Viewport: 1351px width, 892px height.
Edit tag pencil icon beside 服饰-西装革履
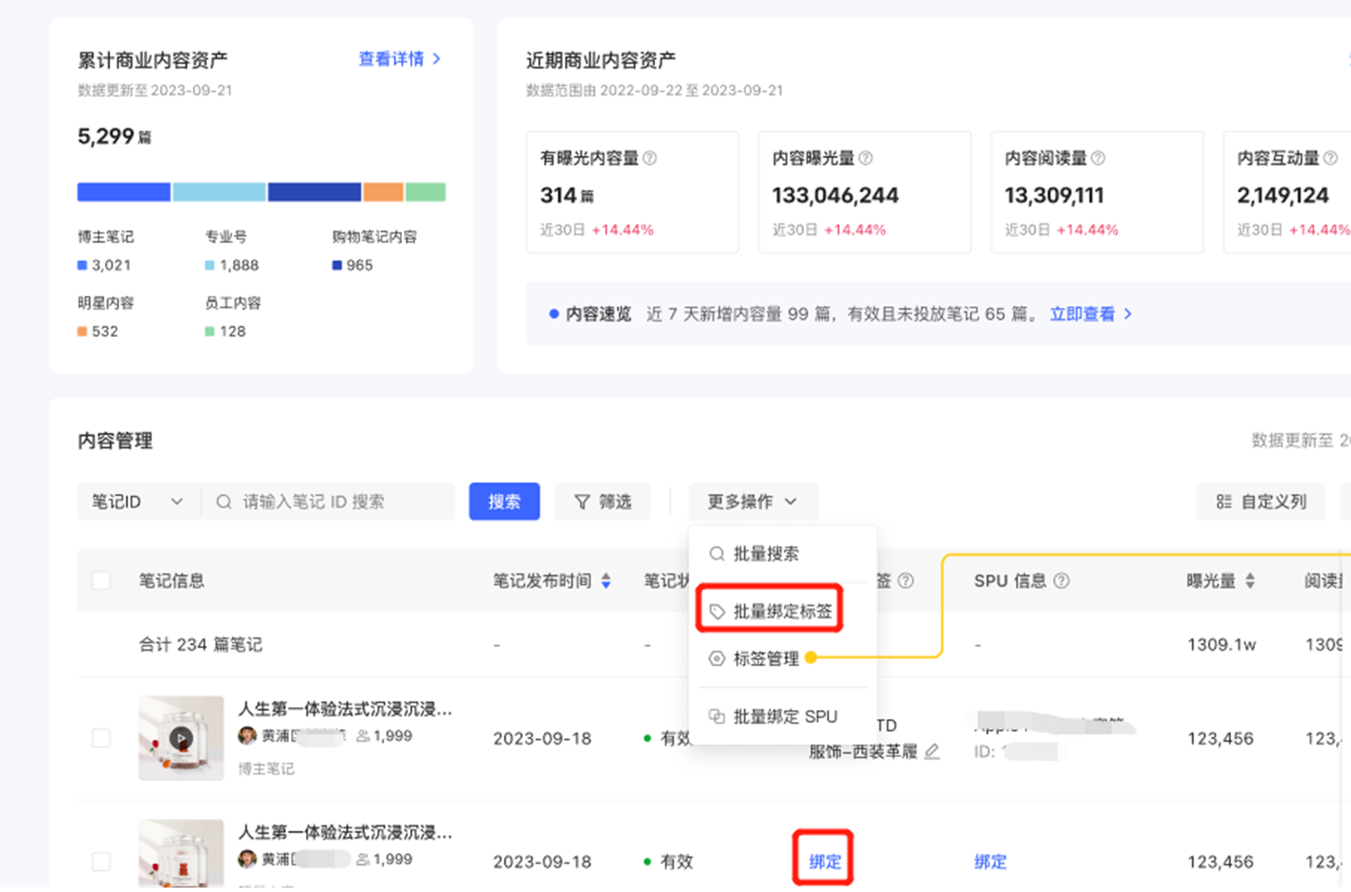tap(931, 751)
